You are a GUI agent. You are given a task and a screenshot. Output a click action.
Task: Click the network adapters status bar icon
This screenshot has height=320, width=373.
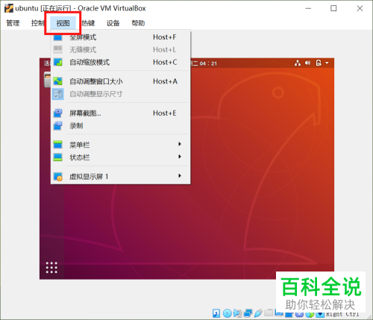pyautogui.click(x=248, y=313)
